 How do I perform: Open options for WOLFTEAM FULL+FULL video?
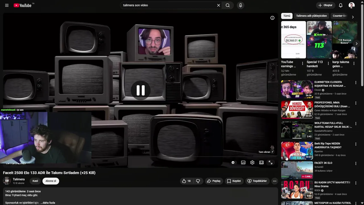pos(355,124)
